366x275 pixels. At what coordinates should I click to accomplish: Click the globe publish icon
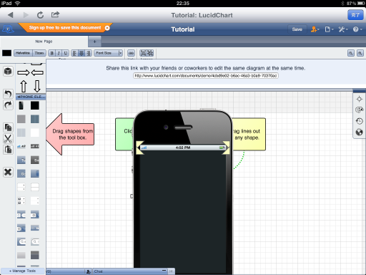point(359,132)
